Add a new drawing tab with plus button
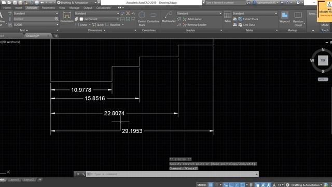This screenshot has height=187, width=332. coord(56,36)
